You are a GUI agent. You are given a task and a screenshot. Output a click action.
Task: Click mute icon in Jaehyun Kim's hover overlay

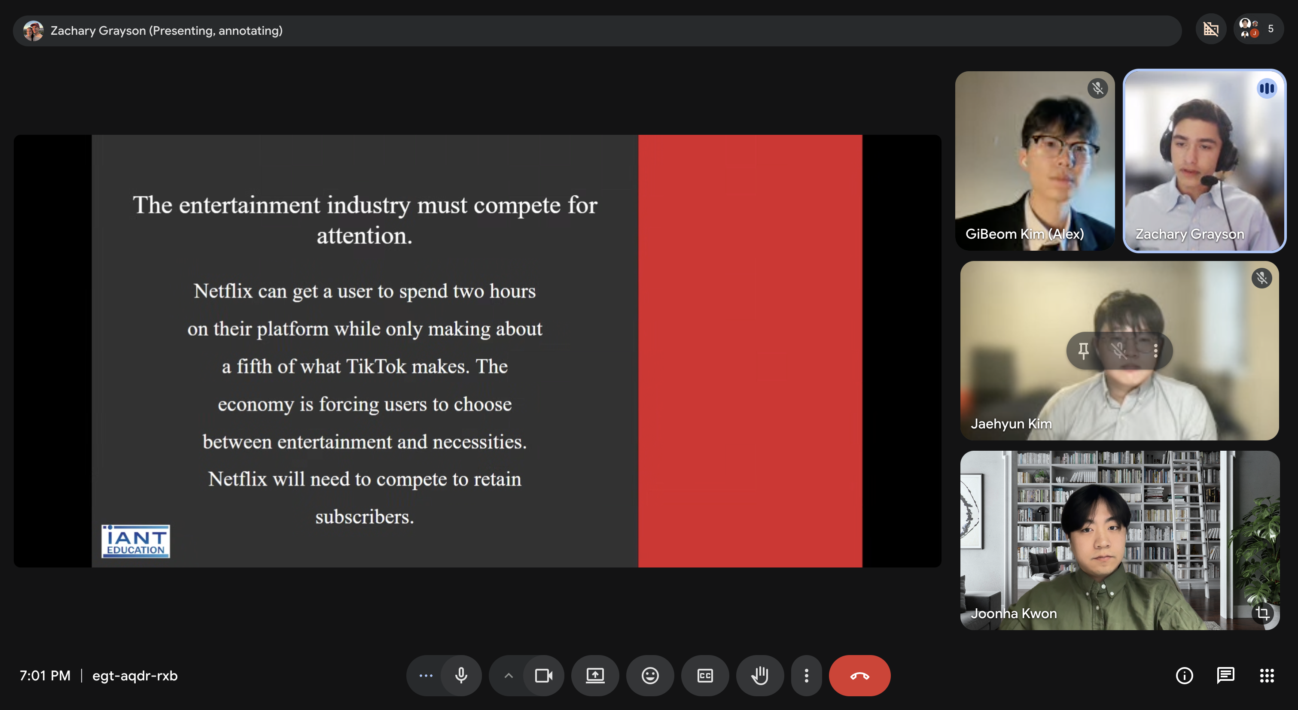pos(1119,350)
